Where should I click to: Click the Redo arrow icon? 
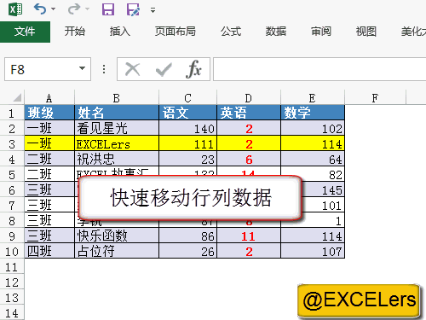pos(74,9)
